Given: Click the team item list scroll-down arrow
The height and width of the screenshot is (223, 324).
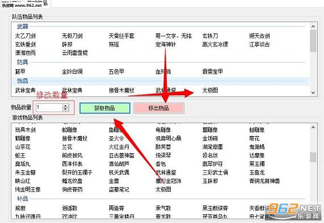Looking at the screenshot, I should pos(313,93).
